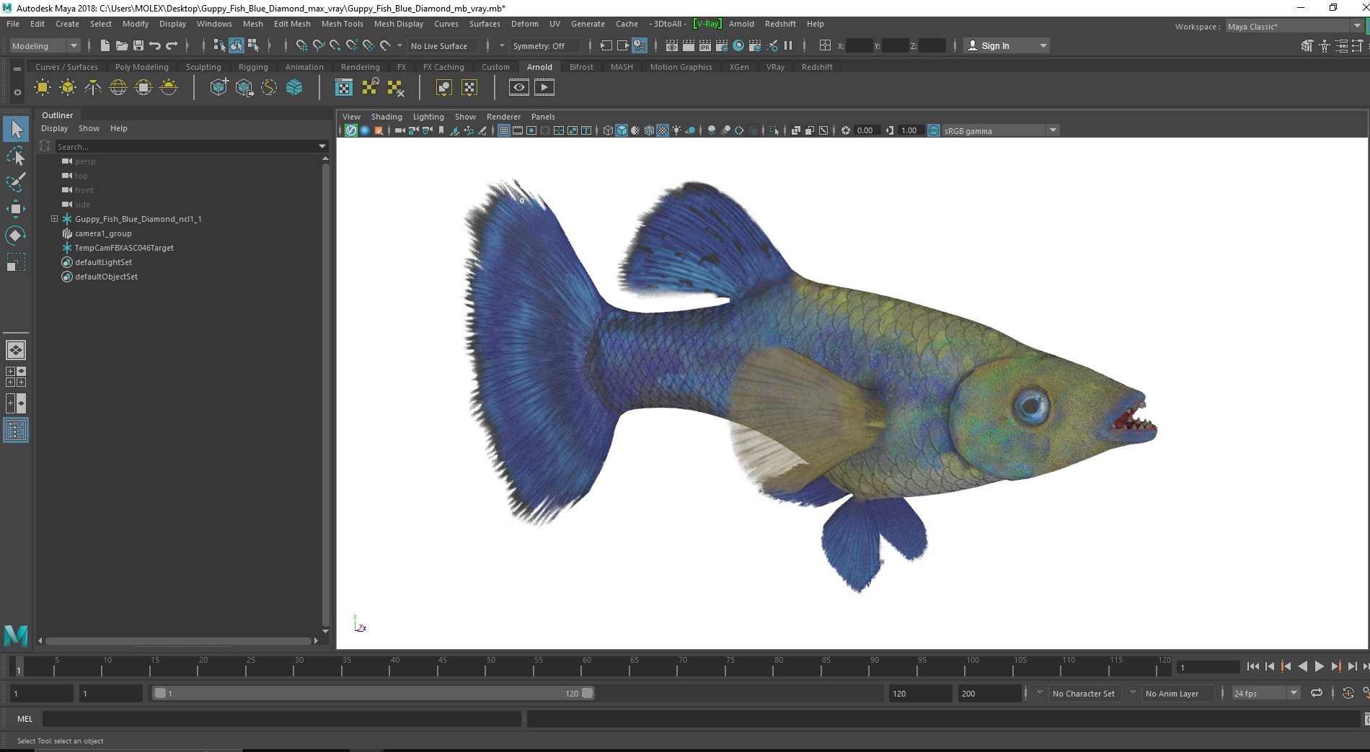1370x752 pixels.
Task: Activate the Lasso Select tool
Action: [16, 156]
